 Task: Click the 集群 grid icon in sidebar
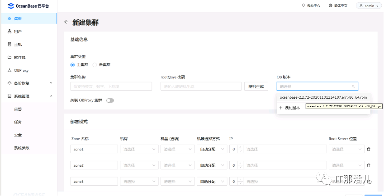pyautogui.click(x=9, y=18)
